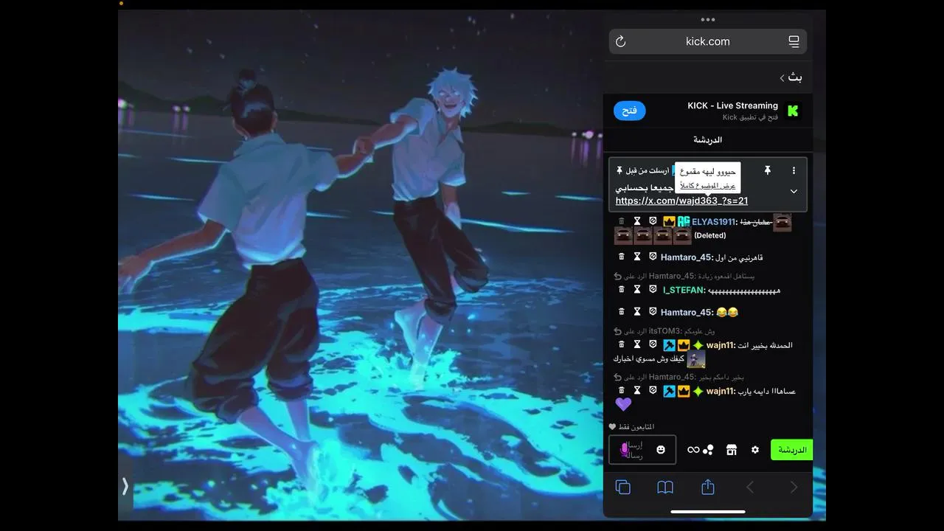
Task: Click the slide-over handle on the left edge
Action: [125, 486]
